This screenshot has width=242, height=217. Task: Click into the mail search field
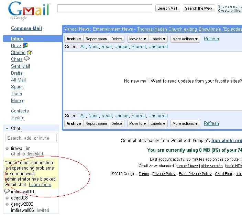click(x=105, y=8)
